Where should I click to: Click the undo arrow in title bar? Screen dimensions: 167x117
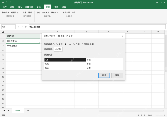[x=7, y=2]
